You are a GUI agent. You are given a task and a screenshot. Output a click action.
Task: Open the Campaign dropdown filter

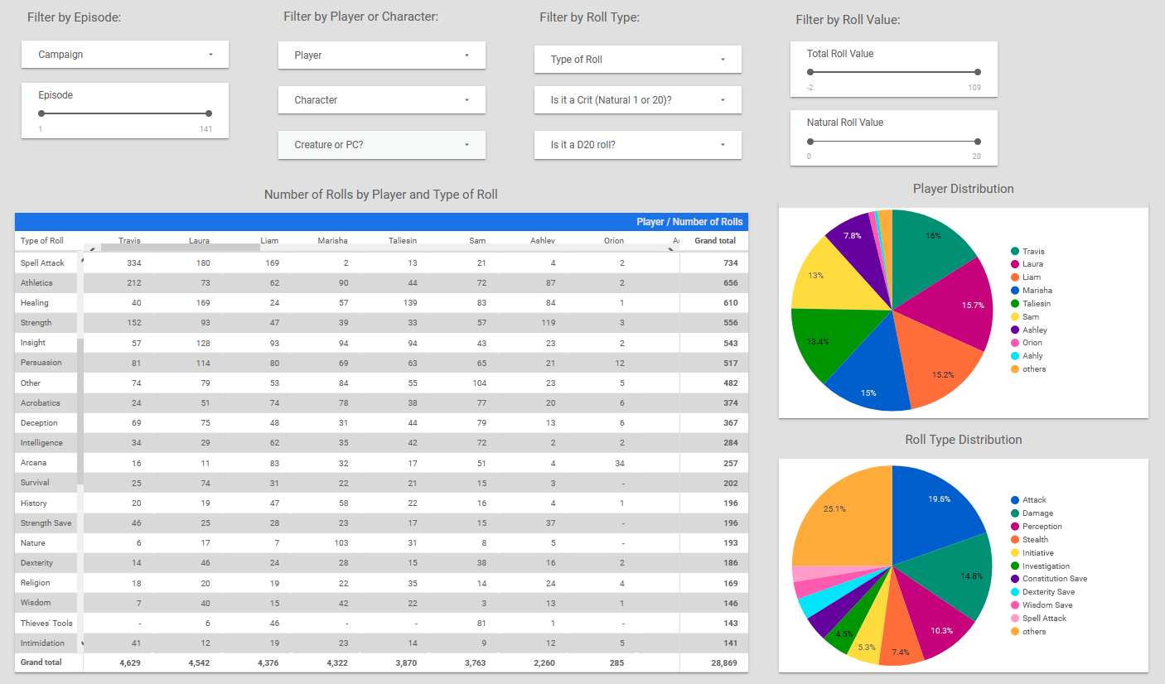click(124, 54)
